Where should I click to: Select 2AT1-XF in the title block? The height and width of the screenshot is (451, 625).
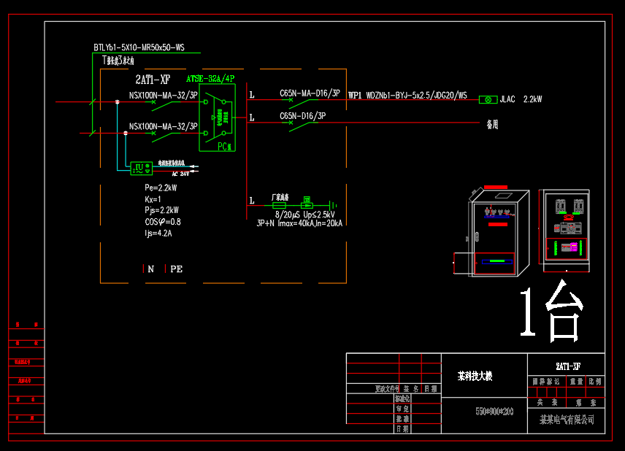click(568, 366)
